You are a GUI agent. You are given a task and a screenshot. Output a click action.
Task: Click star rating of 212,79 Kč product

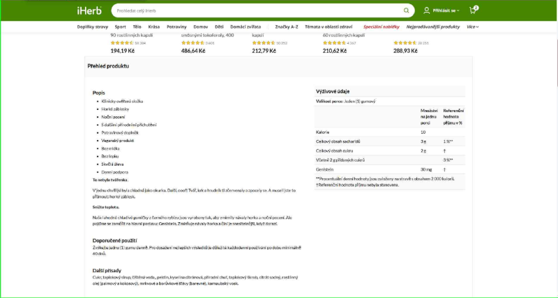click(x=264, y=42)
